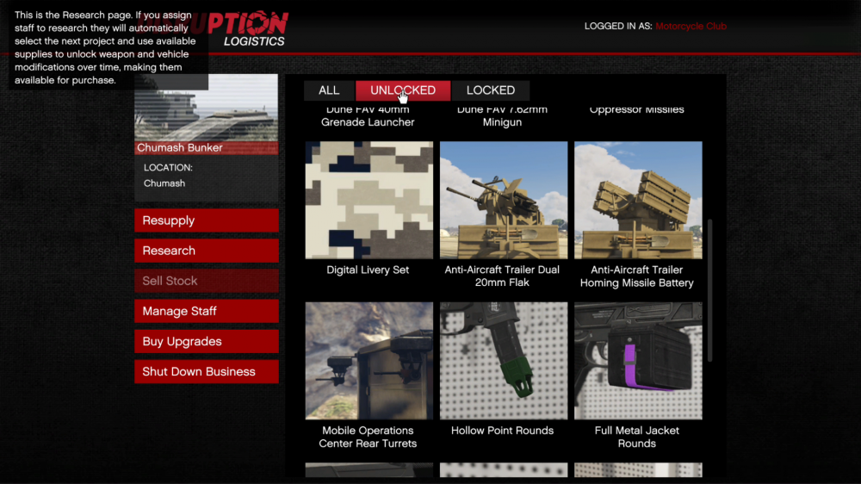
Task: Switch to the ALL research tab
Action: tap(329, 90)
